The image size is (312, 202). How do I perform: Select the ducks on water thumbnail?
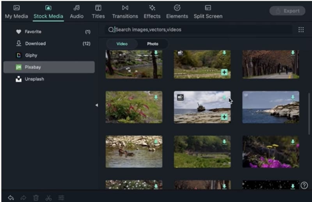click(x=134, y=152)
